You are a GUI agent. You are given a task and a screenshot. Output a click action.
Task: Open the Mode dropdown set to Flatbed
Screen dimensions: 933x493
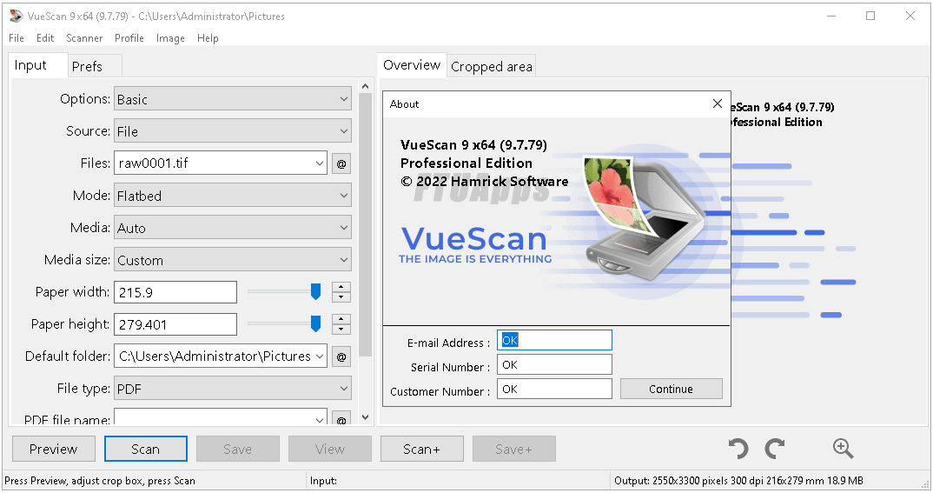pyautogui.click(x=233, y=196)
